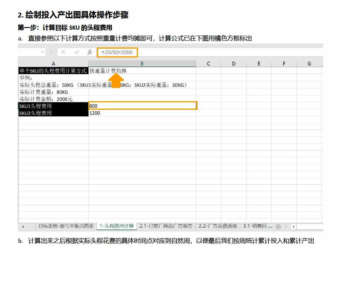This screenshot has height=284, width=341.
Task: Click cell 实际计费重量：80KG
Action: click(x=53, y=92)
